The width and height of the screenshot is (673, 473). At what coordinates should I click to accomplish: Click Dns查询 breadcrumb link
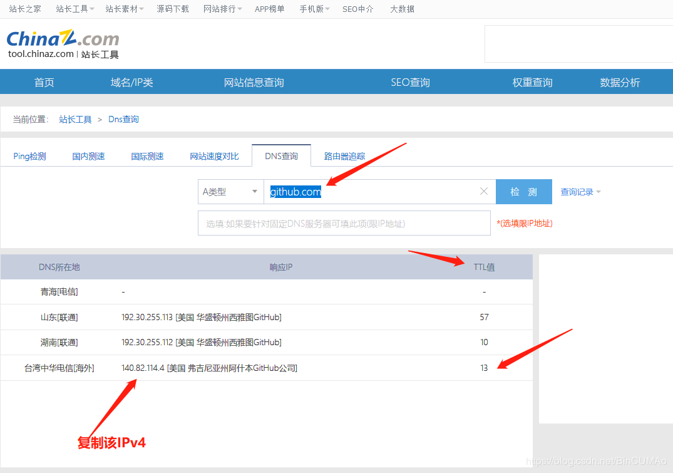[x=123, y=119]
